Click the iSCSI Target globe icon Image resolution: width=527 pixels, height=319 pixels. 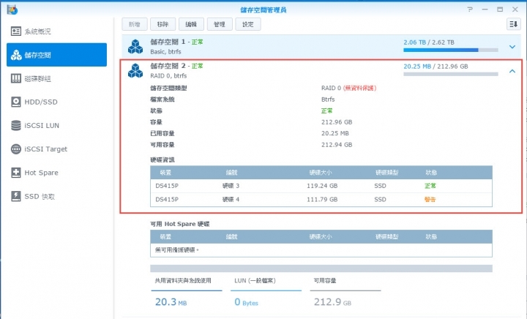(16, 149)
